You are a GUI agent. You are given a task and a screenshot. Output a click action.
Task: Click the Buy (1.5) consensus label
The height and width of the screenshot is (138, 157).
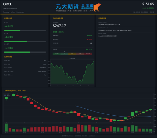89,49
